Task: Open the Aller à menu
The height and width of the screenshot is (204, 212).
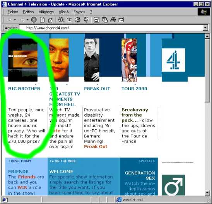Action: pos(63,12)
